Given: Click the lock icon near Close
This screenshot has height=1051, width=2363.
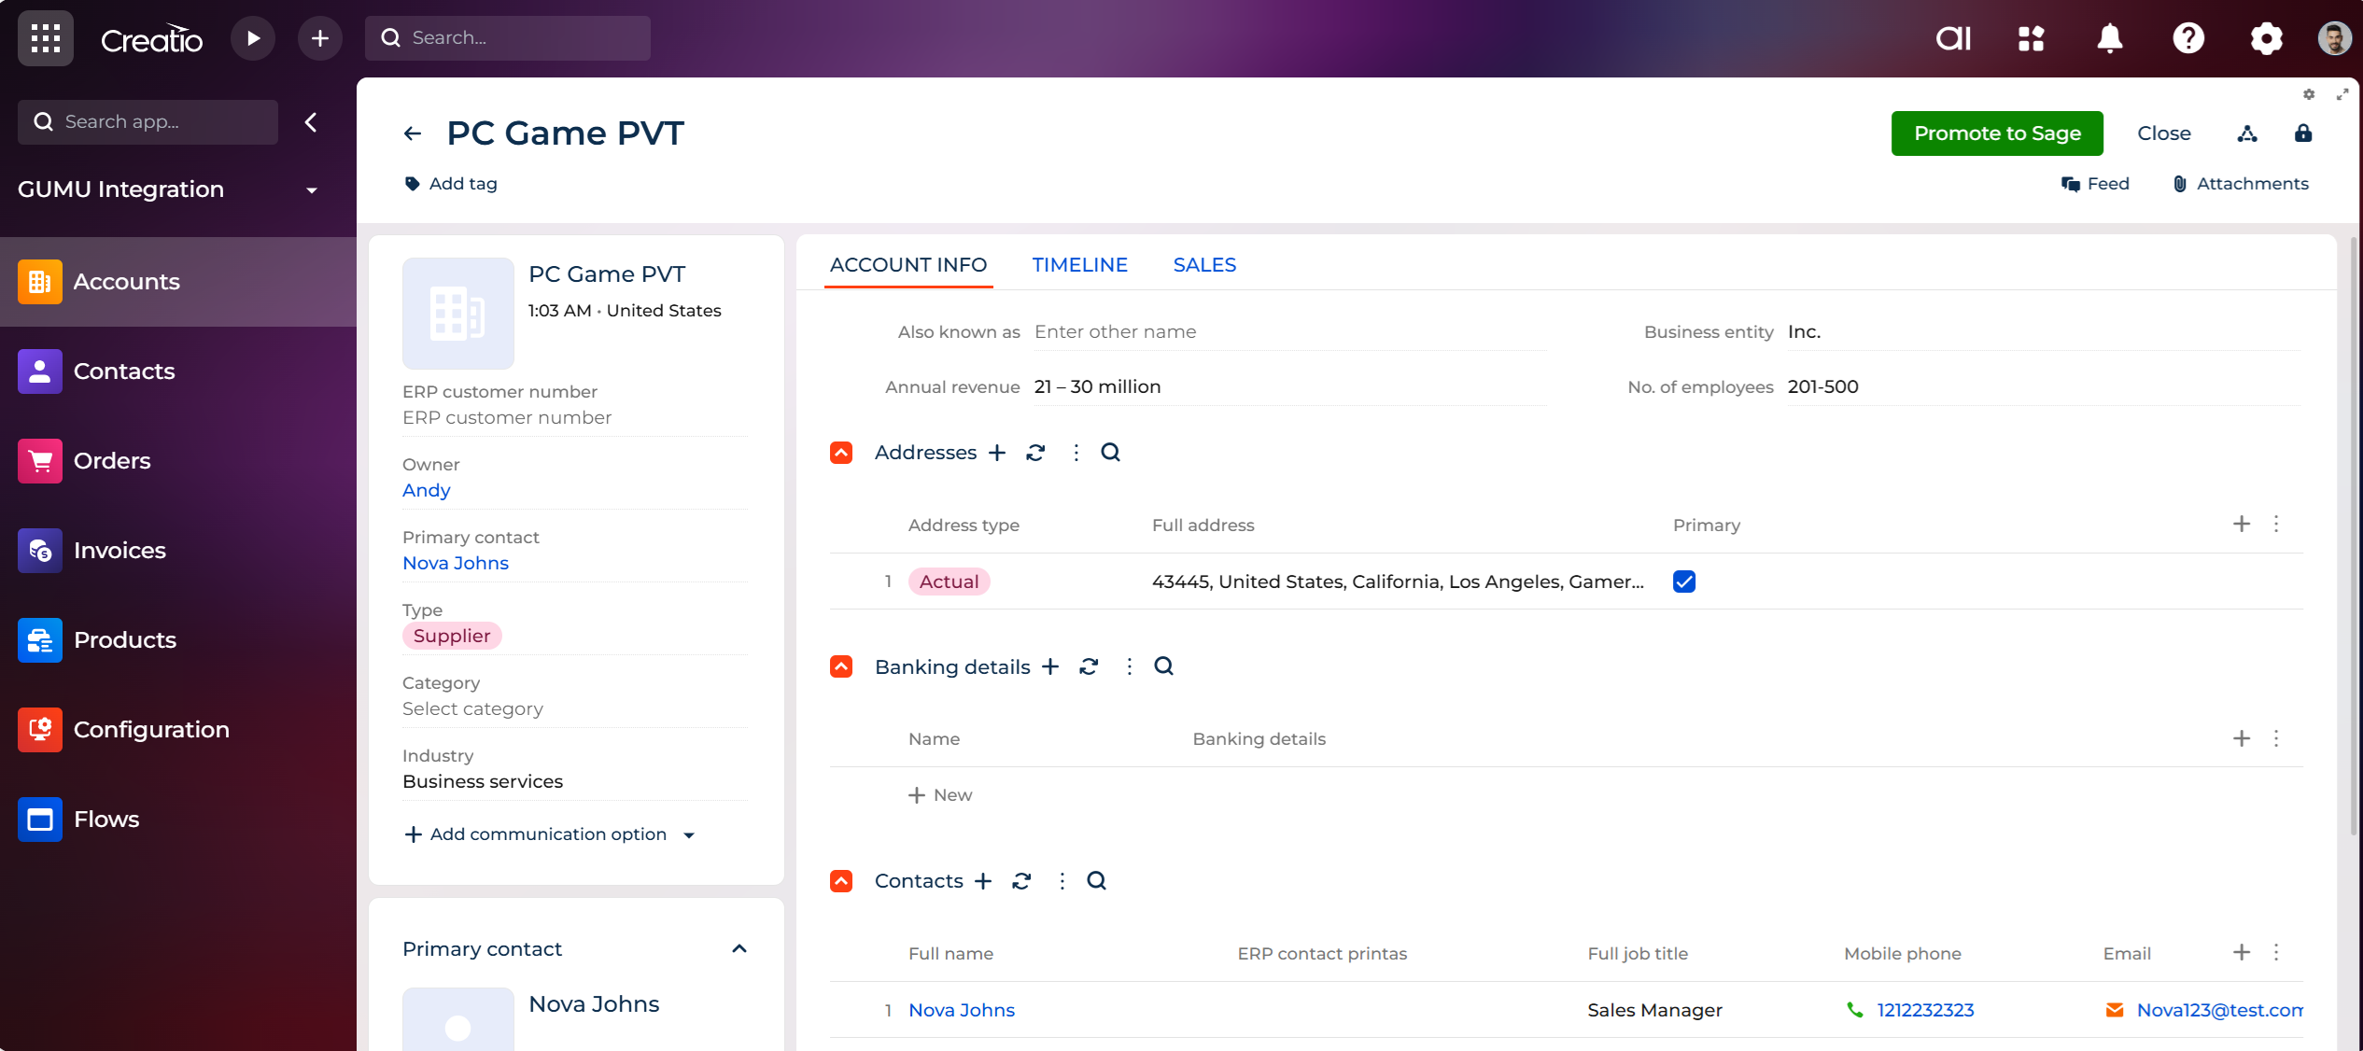Looking at the screenshot, I should point(2303,133).
